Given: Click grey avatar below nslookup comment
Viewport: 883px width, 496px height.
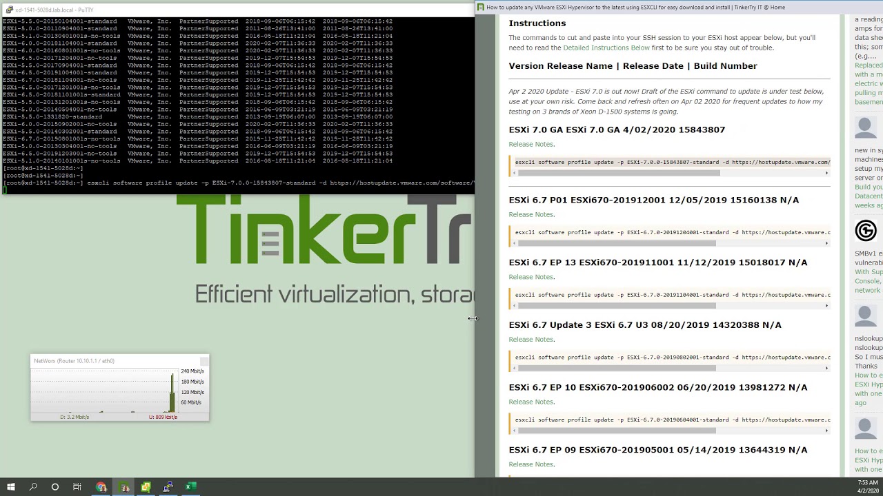Looking at the screenshot, I should pyautogui.click(x=866, y=428).
